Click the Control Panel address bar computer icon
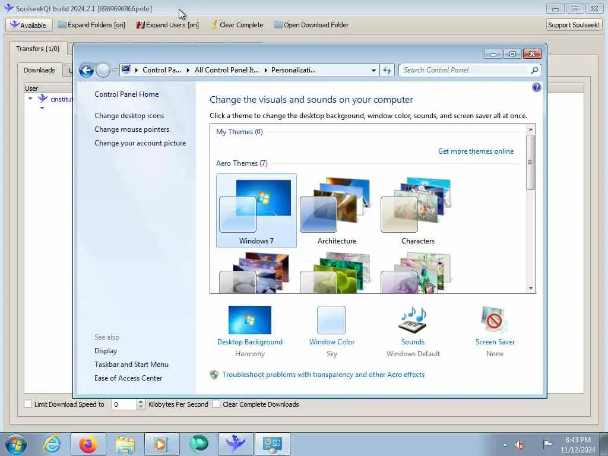Viewport: 608px width, 456px height. click(x=126, y=70)
